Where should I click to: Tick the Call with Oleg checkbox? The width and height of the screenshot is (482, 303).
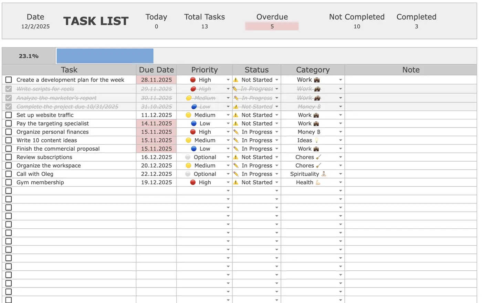(x=9, y=174)
